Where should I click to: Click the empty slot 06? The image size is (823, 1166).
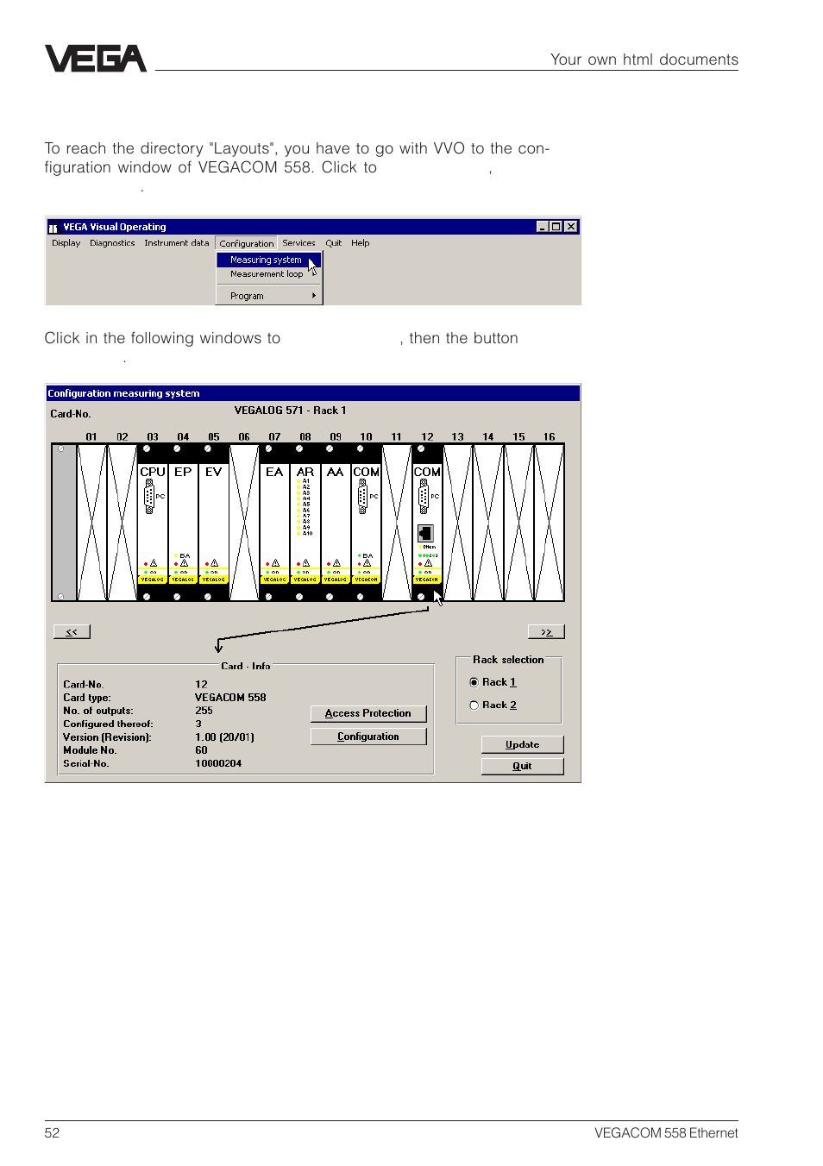point(244,523)
